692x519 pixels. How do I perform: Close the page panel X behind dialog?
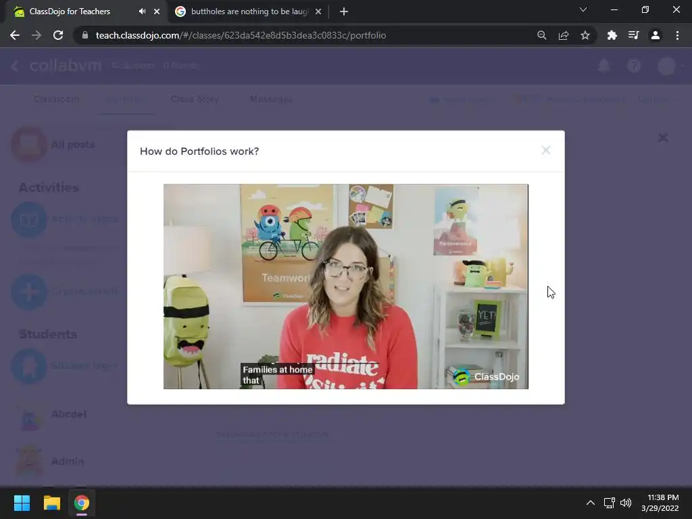(662, 138)
